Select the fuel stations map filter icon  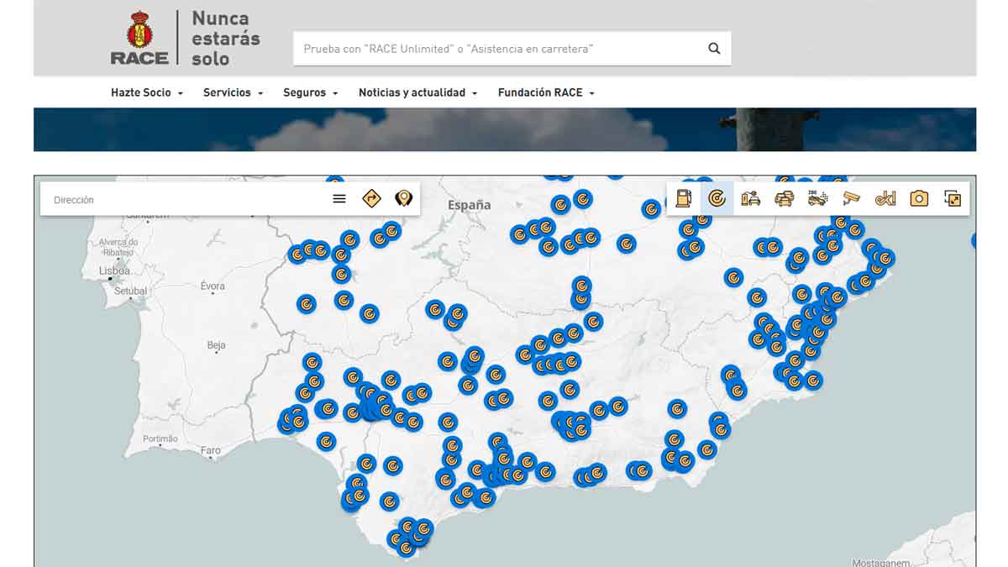tap(682, 198)
